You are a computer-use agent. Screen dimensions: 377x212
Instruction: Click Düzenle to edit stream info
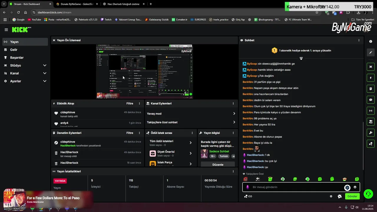pyautogui.click(x=218, y=165)
